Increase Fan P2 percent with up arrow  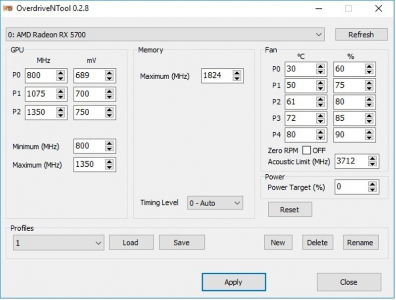[369, 99]
